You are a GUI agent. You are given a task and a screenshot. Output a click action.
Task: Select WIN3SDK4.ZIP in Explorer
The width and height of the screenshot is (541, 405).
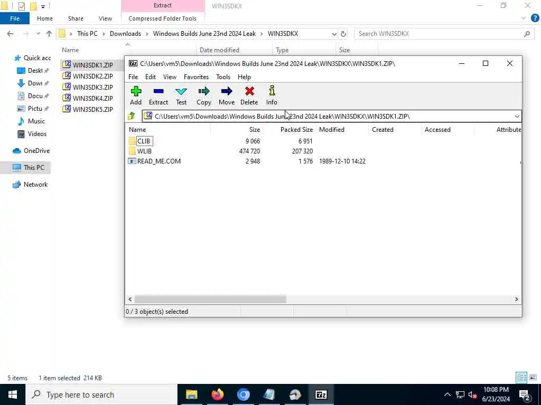(93, 98)
